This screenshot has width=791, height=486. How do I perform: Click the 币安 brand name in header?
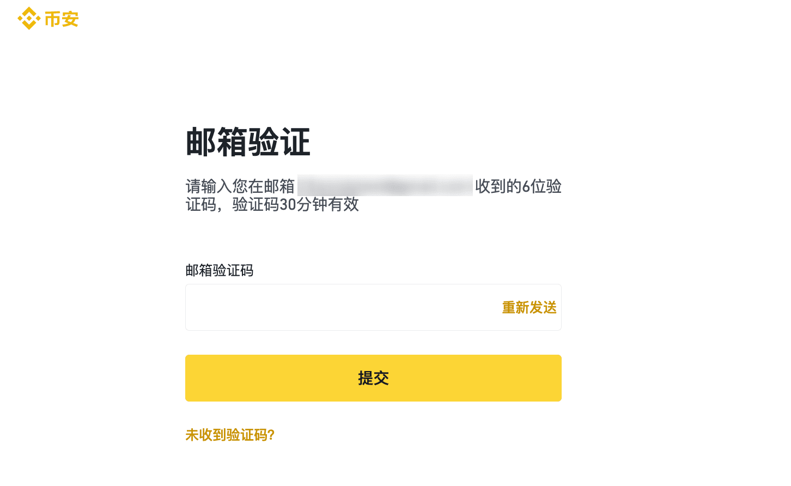point(62,19)
